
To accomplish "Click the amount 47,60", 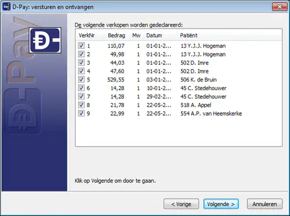I will (117, 71).
